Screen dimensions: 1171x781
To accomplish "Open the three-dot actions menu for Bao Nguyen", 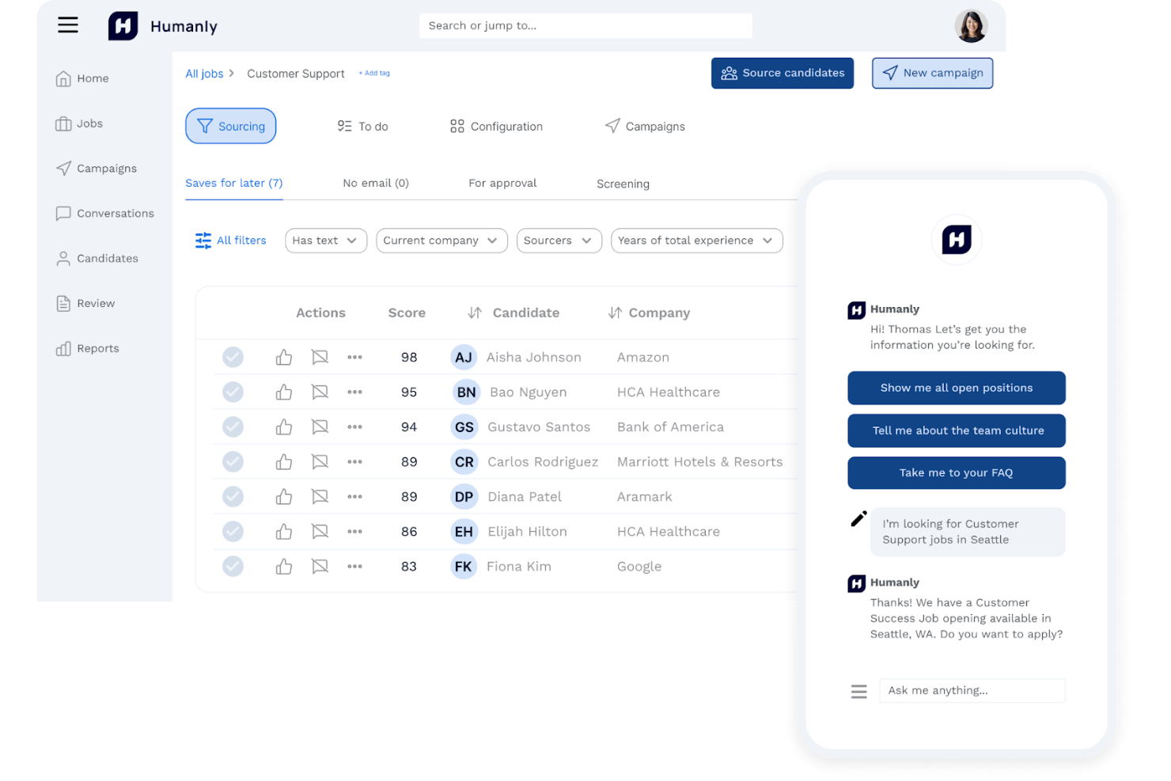I will point(354,392).
